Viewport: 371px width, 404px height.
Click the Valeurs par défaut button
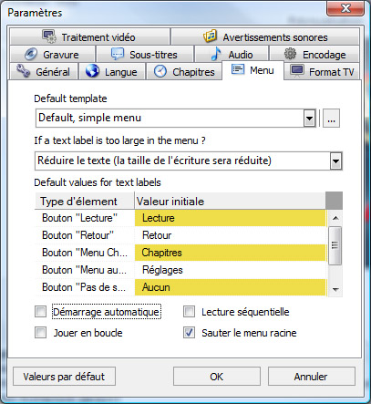click(64, 377)
